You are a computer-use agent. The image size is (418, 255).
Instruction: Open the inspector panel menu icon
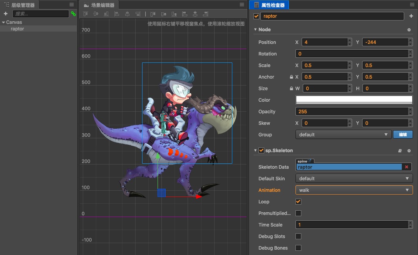(x=412, y=5)
